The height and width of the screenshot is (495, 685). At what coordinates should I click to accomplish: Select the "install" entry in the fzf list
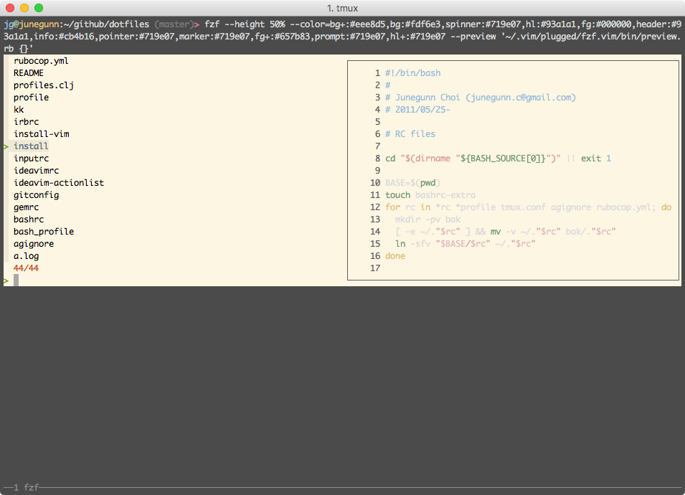tap(31, 146)
